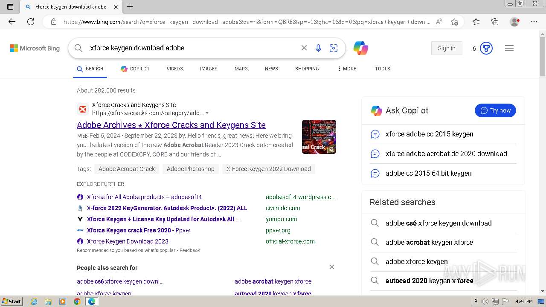
Task: Open Read aloud icon in address bar
Action: pos(439,22)
